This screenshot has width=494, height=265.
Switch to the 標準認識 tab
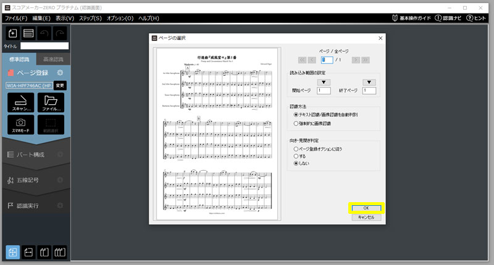(19, 59)
